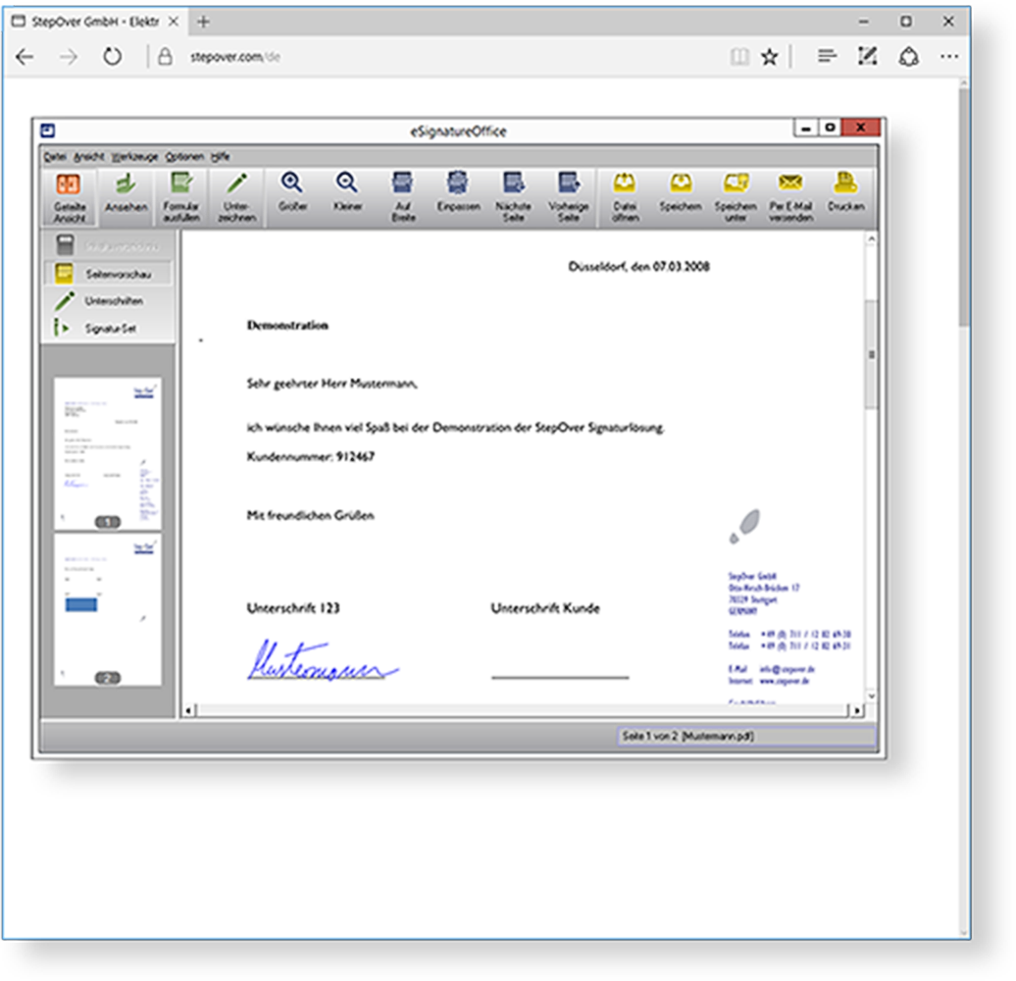Open the Werkzeuge menu
1016x981 pixels.
[x=134, y=157]
